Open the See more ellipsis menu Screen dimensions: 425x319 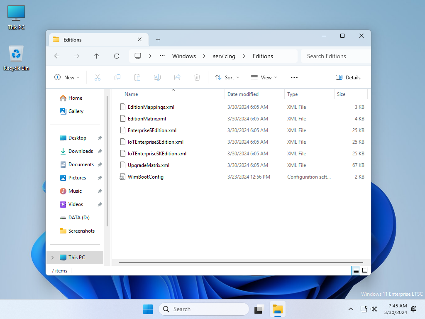(x=294, y=78)
